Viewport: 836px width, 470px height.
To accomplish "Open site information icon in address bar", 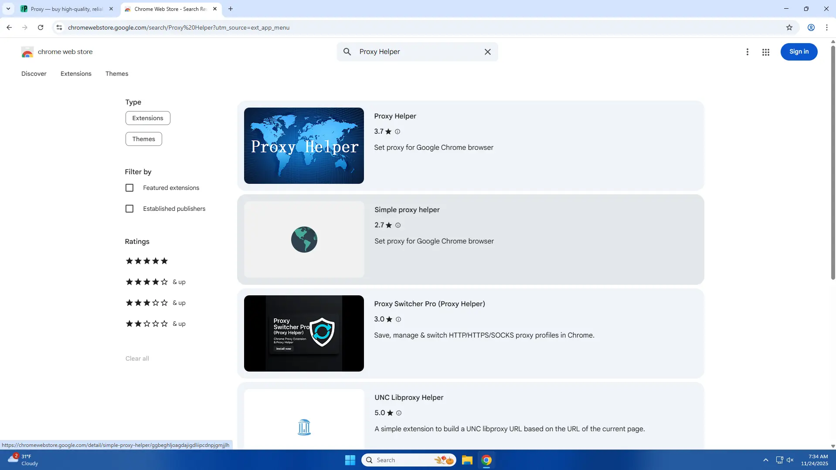I will point(59,27).
